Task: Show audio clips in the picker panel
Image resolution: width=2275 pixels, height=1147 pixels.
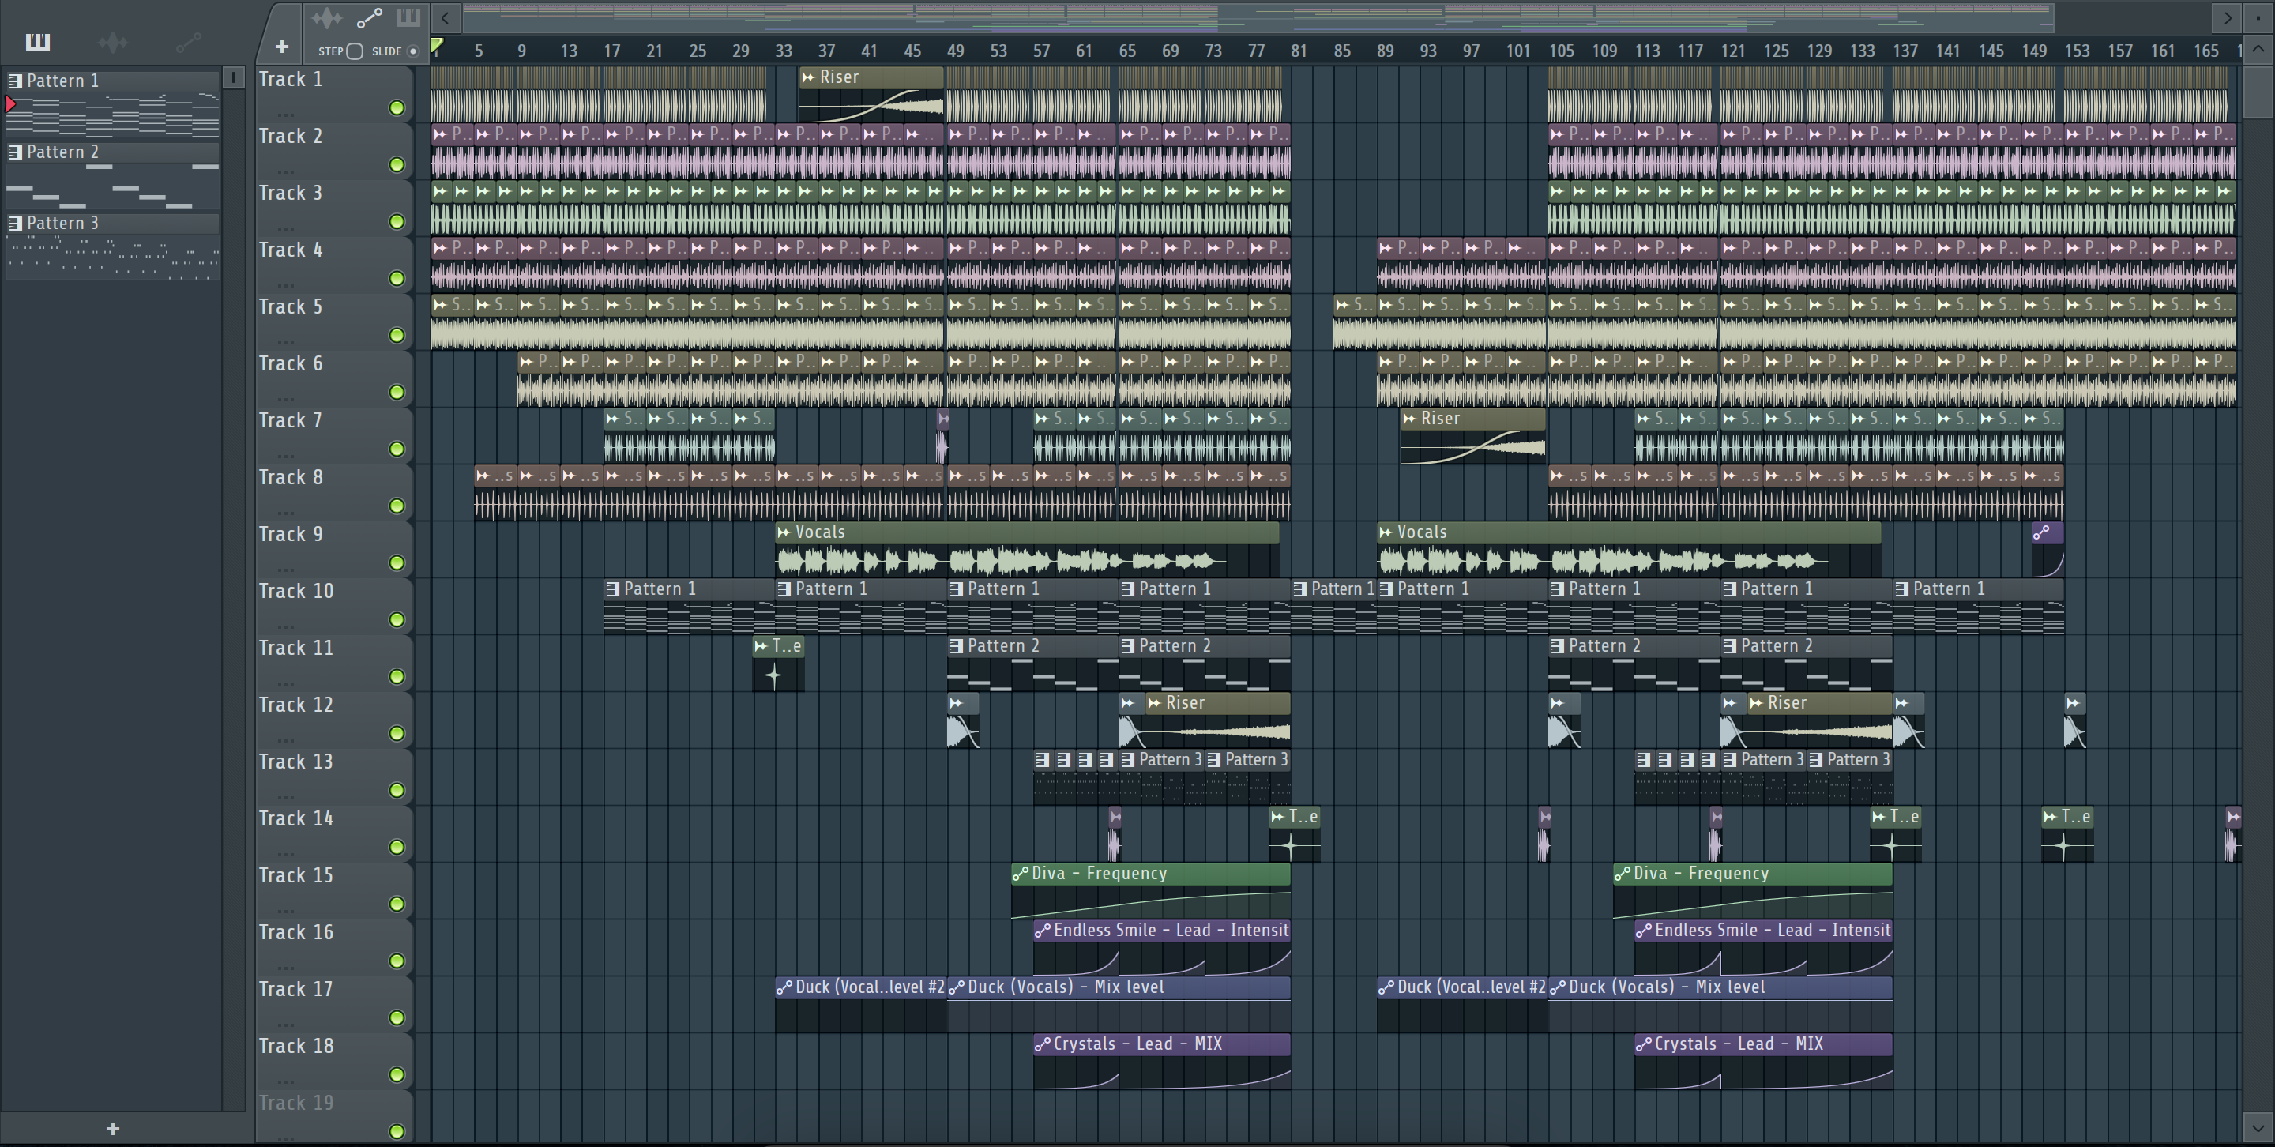Action: [112, 42]
